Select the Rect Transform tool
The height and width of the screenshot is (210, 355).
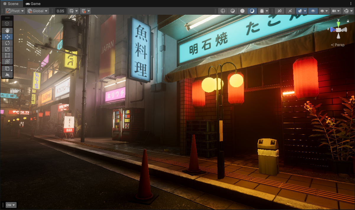(7, 55)
